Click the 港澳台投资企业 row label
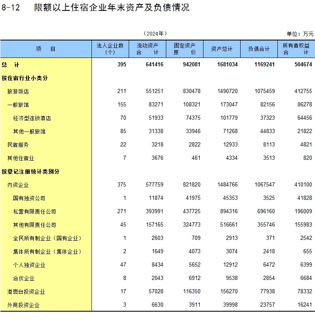315x325 pixels. [26, 292]
